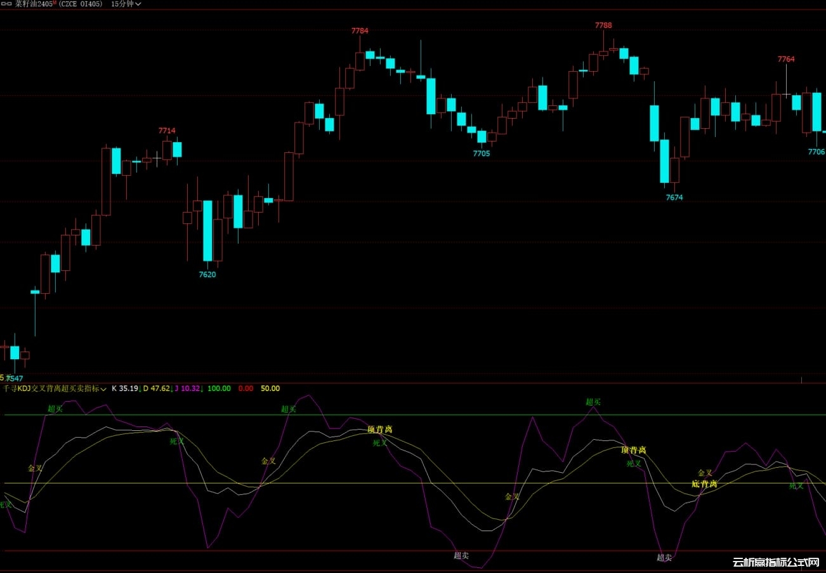Open the 15分钟 timeframe dropdown
The width and height of the screenshot is (826, 573).
point(126,4)
